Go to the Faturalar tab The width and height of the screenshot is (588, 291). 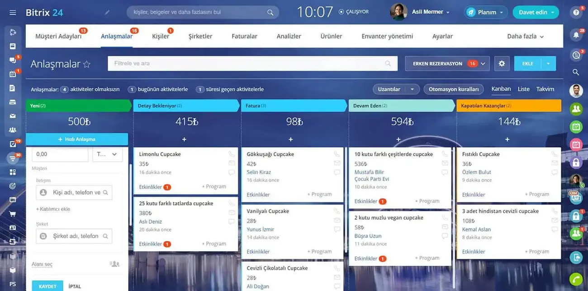click(x=244, y=36)
